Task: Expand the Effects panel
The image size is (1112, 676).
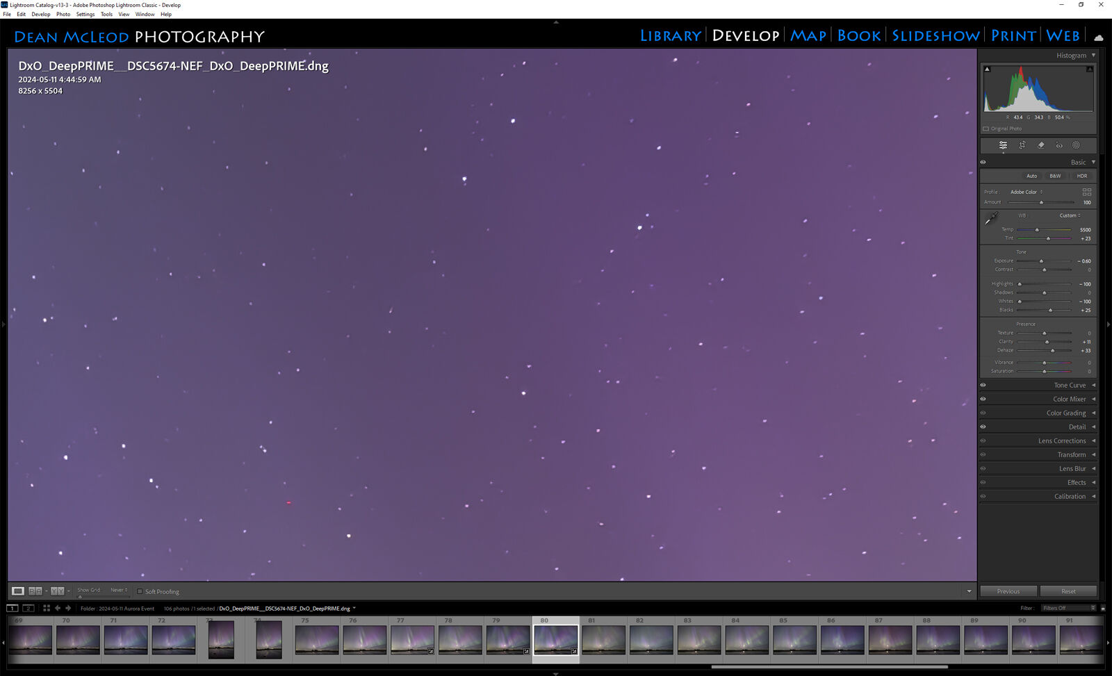Action: 1093,482
